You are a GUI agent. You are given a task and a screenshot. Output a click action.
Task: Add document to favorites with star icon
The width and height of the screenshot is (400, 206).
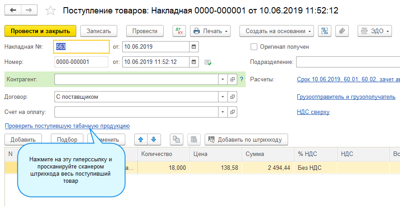pyautogui.click(x=51, y=10)
